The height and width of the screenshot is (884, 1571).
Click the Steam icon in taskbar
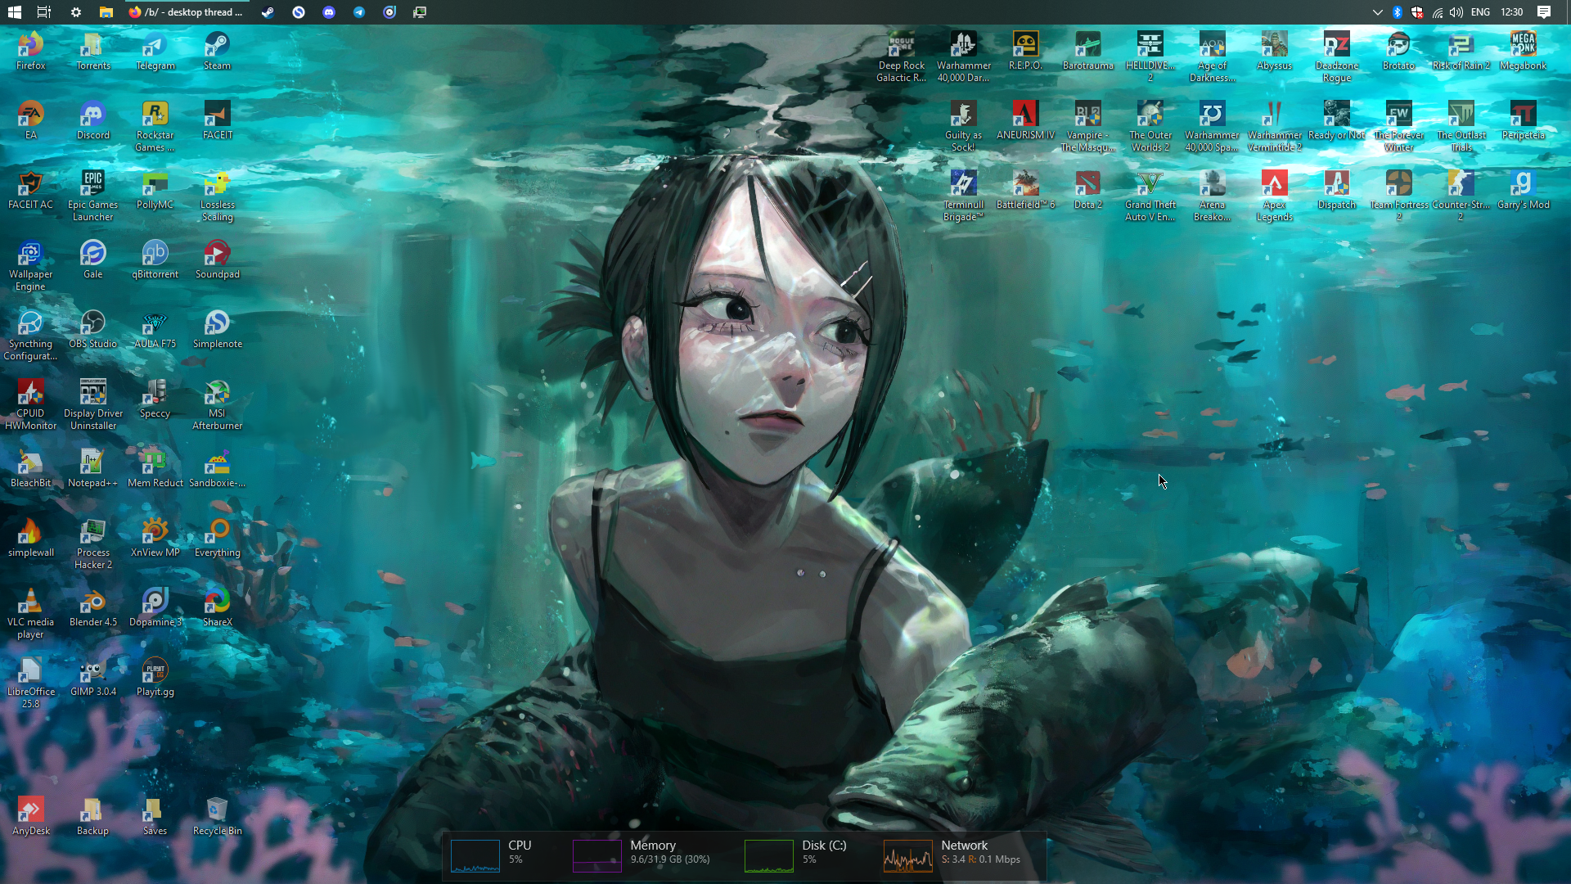click(268, 12)
